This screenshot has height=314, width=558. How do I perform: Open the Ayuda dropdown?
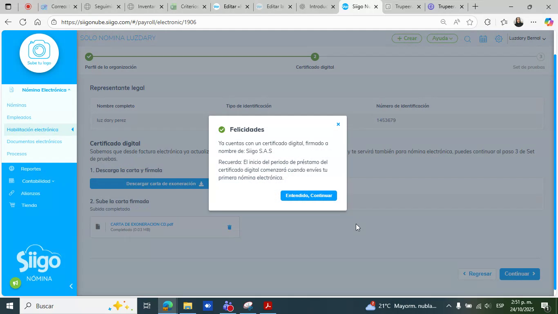pos(442,38)
